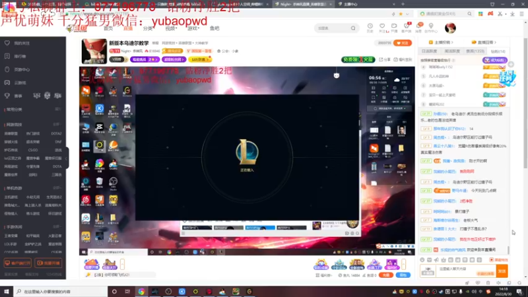Click the Windows taskbar search box

61,292
